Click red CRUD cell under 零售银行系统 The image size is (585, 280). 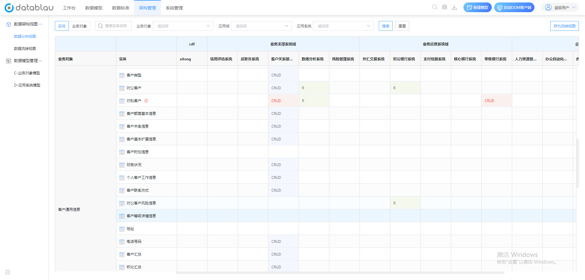tap(497, 101)
